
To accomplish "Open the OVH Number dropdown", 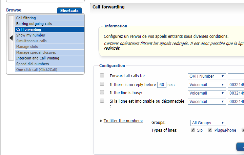I will 207,76.
